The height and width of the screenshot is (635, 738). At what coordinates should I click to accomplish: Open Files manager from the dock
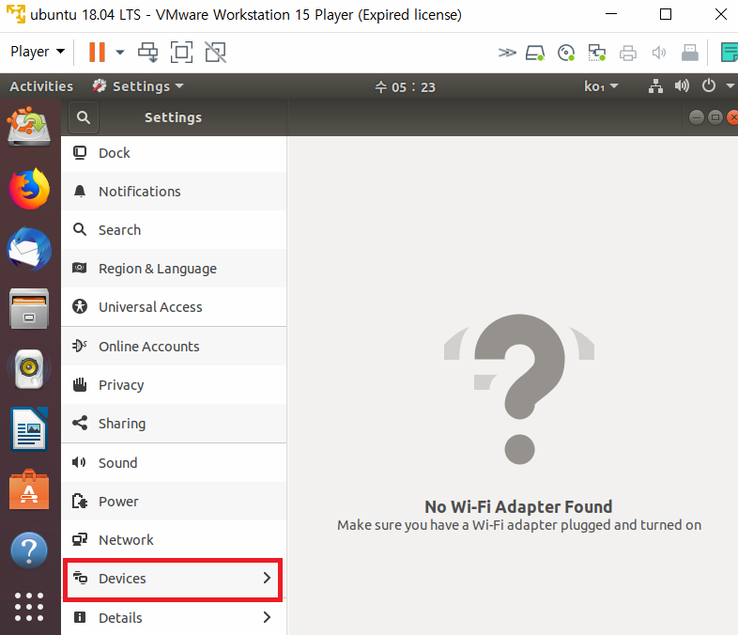tap(29, 309)
